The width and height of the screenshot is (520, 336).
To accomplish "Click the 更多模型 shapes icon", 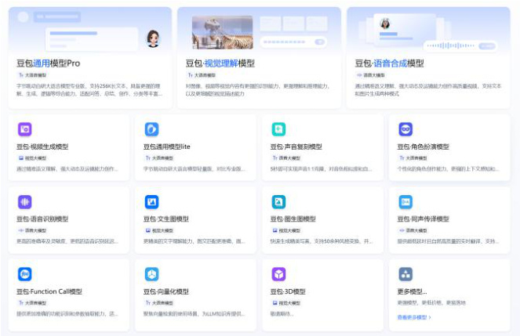I will [x=405, y=274].
